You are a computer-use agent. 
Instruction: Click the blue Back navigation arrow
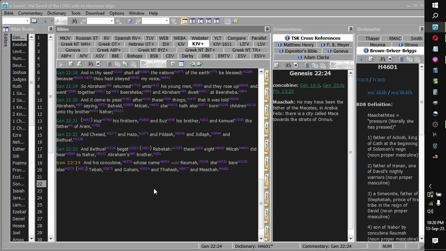45,21
